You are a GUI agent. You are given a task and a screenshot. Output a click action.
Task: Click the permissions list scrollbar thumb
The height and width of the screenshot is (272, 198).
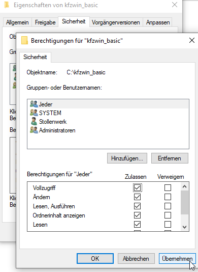click(x=184, y=202)
